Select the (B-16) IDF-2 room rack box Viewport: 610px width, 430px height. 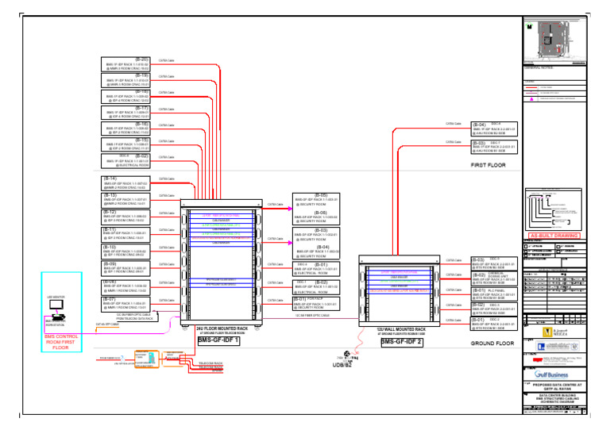pyautogui.click(x=125, y=129)
